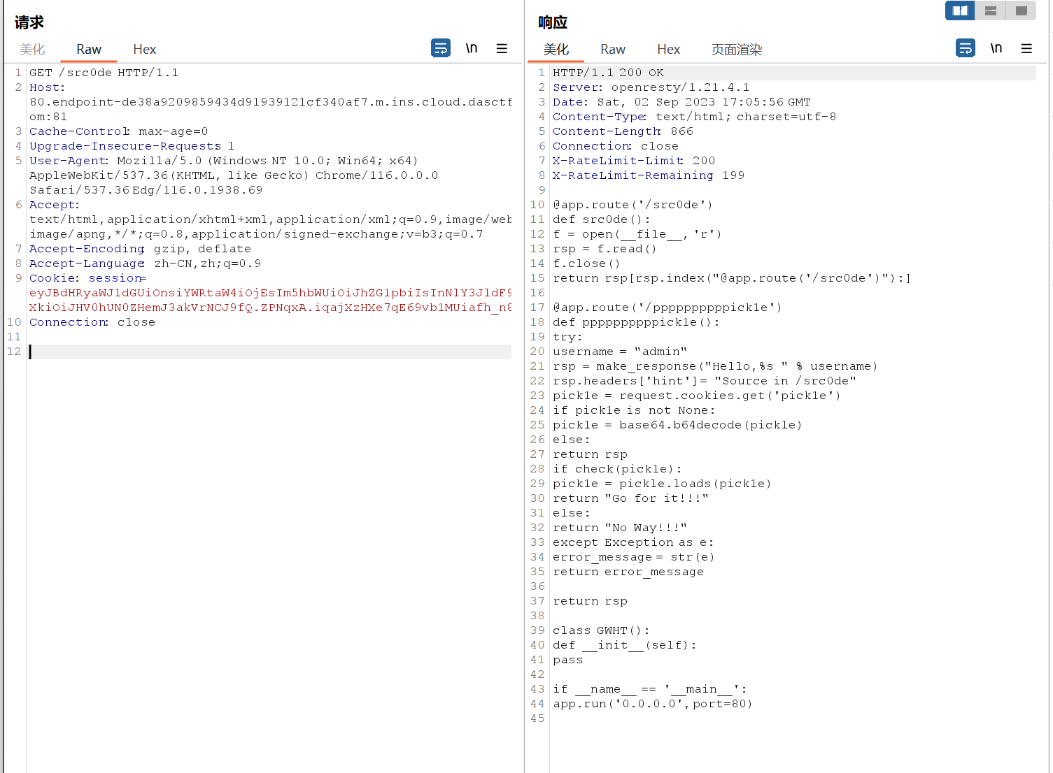The image size is (1053, 773).
Task: Click the empty line 12 in request editor
Action: 270,352
